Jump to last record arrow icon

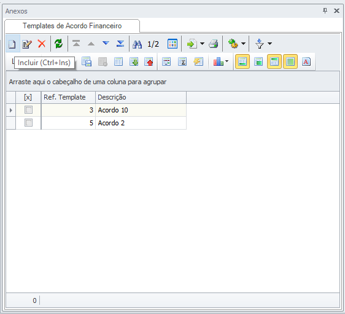[x=120, y=44]
